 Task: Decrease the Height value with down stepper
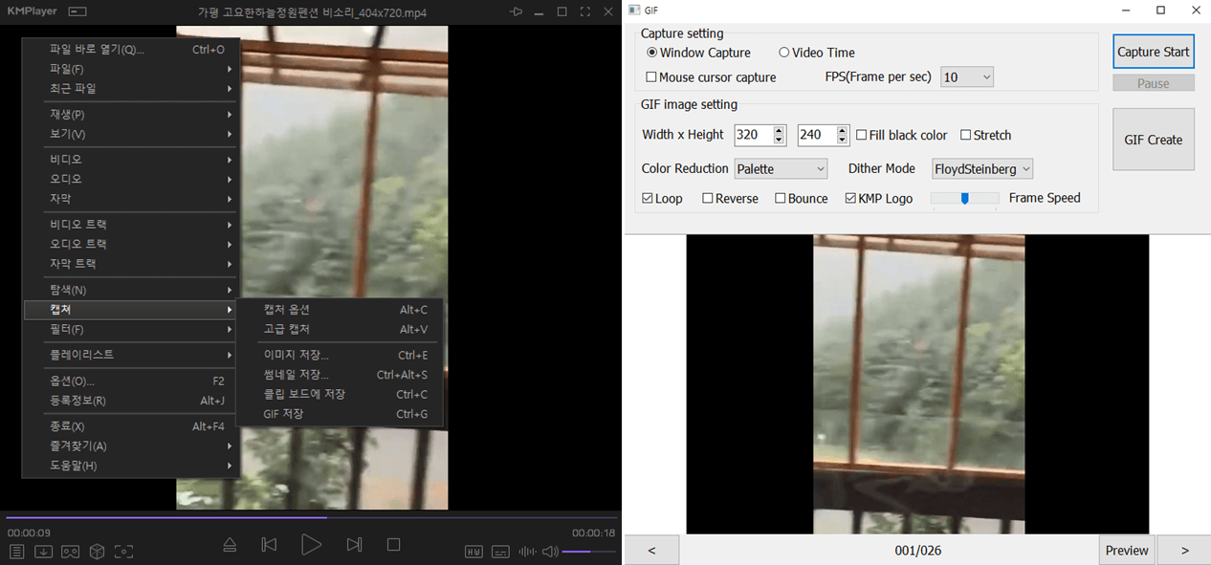(843, 140)
